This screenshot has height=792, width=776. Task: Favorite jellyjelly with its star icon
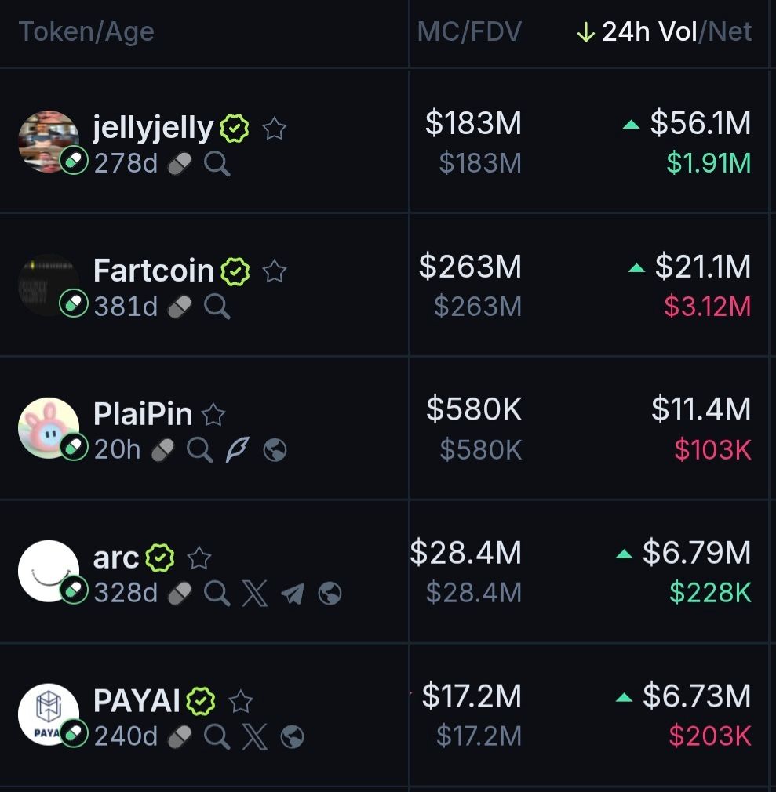click(275, 128)
